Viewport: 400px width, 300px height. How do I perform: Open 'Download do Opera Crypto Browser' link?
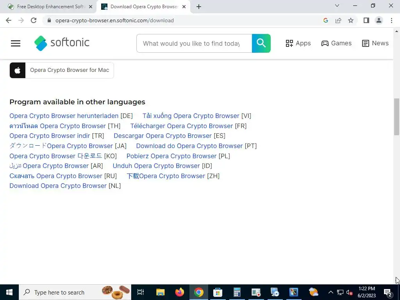pos(189,146)
